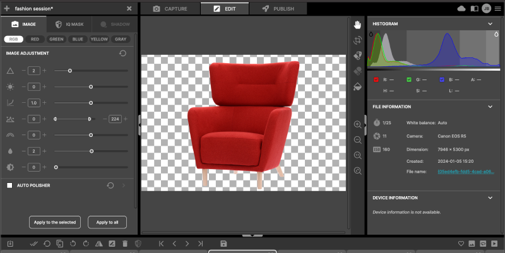Click Apply to the selected button

point(55,222)
